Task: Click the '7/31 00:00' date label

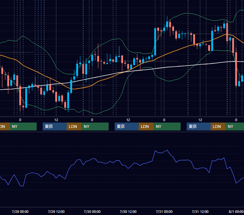Action: point(164,211)
